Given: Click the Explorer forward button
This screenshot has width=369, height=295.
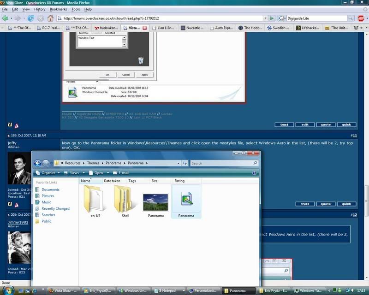Looking at the screenshot, I should [46, 163].
